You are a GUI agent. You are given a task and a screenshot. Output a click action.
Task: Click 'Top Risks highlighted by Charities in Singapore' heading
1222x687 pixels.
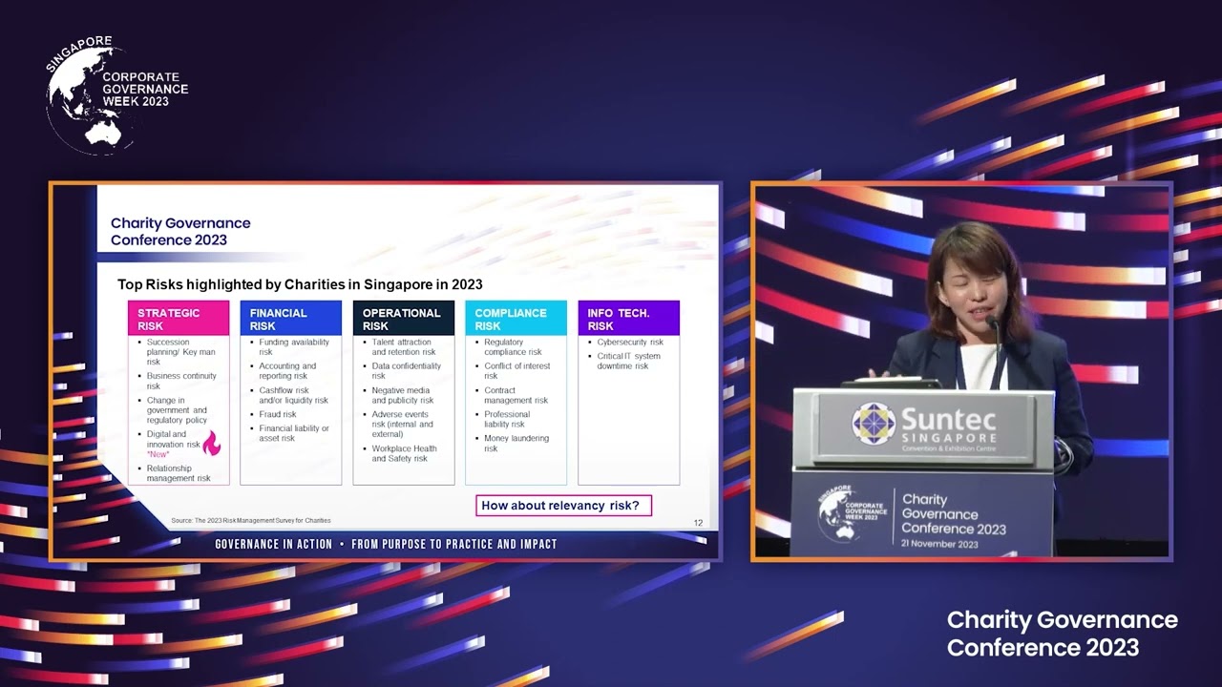coord(300,284)
